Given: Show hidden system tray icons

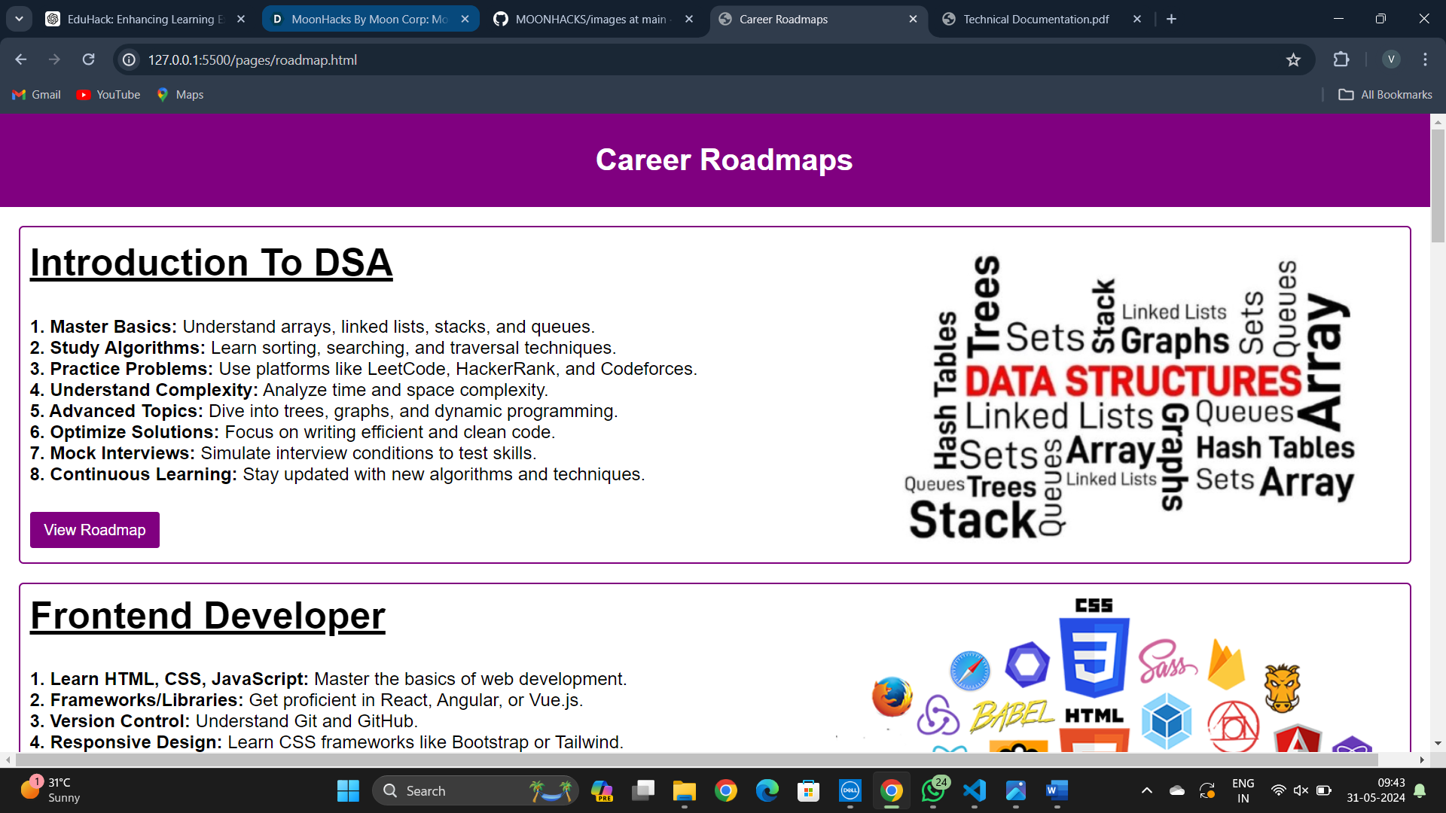Looking at the screenshot, I should [1146, 790].
